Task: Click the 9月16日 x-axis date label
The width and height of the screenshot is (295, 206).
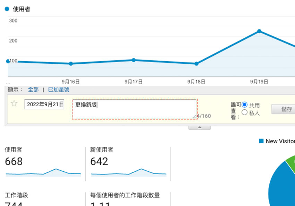Action: click(71, 82)
